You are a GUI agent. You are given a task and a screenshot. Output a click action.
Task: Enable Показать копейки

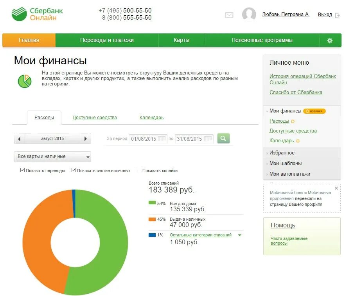pyautogui.click(x=139, y=170)
